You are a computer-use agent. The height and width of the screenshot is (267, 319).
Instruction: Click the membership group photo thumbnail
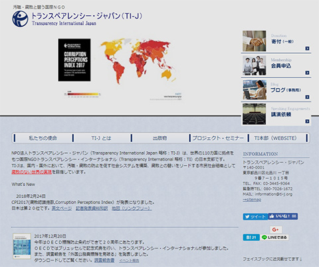click(254, 66)
